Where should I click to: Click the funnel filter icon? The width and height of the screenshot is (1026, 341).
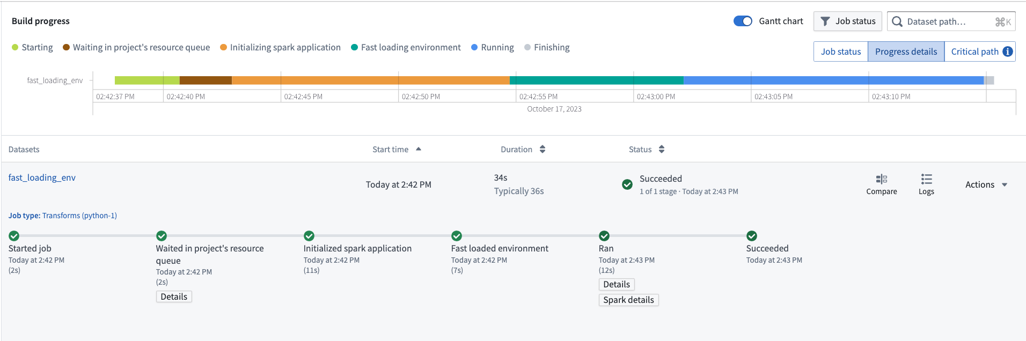(x=825, y=21)
